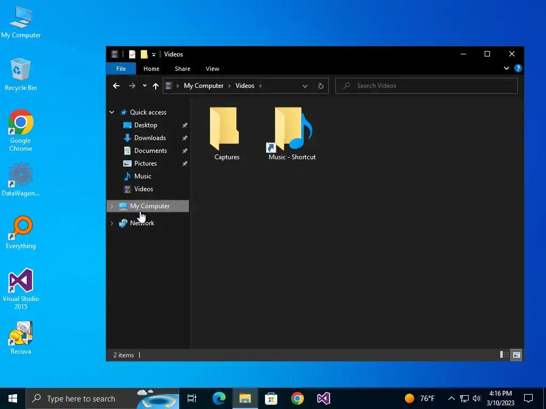Open the recent locations dropdown
546x409 pixels.
(144, 86)
